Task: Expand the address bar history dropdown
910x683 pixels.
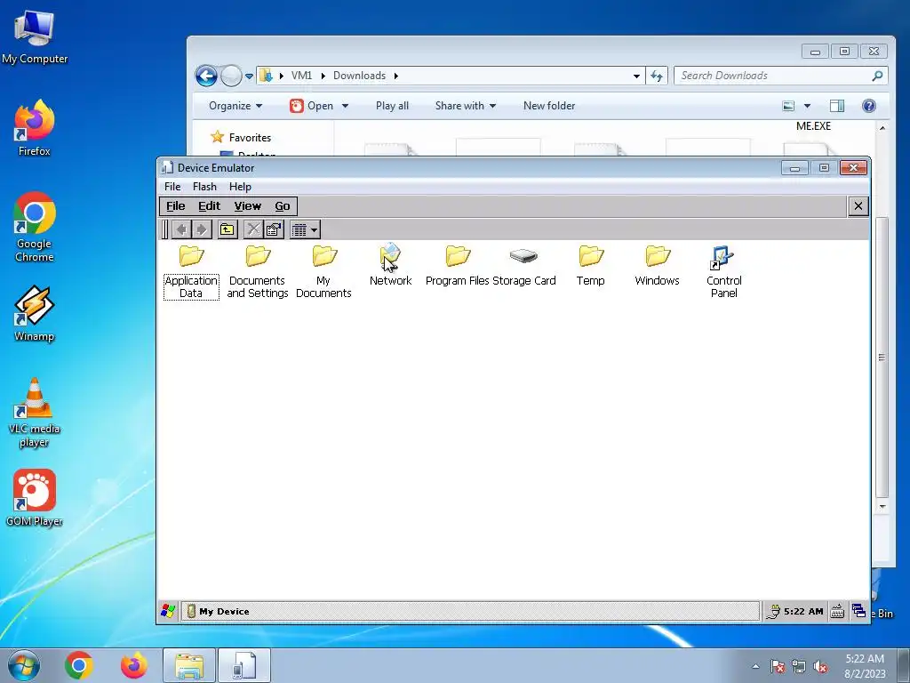Action: point(636,76)
